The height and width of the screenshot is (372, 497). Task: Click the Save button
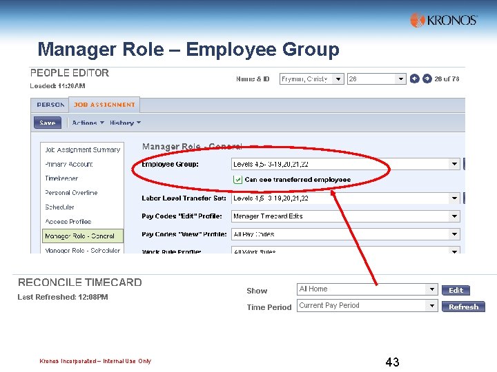tap(48, 123)
